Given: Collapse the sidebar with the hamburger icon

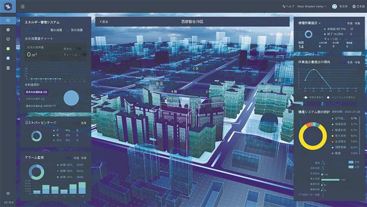Looking at the screenshot, I should coord(22,6).
